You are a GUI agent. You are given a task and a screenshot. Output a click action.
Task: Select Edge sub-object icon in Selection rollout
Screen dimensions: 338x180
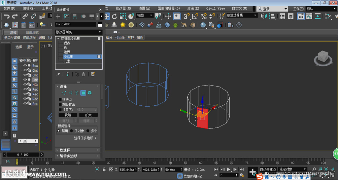click(71, 93)
